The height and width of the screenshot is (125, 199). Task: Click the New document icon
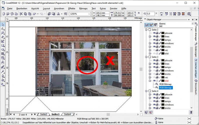[x=4, y=14]
